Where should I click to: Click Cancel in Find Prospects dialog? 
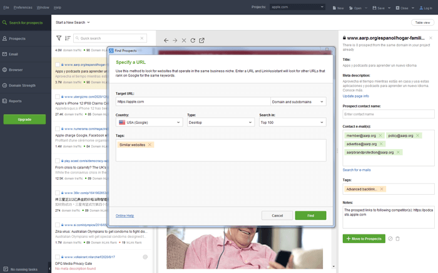[x=277, y=215]
